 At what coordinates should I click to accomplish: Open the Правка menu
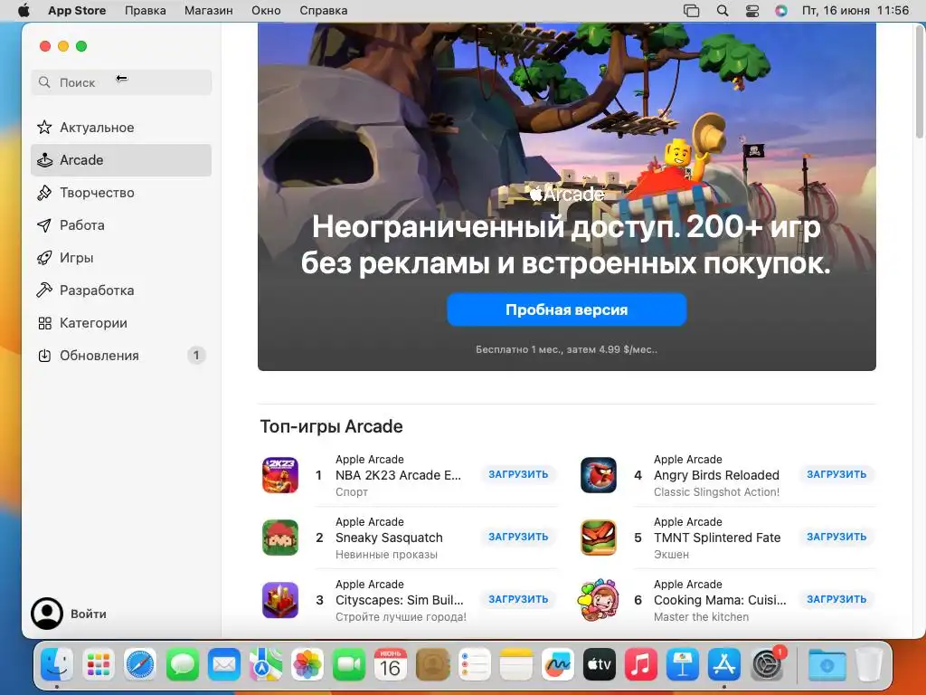coord(146,11)
